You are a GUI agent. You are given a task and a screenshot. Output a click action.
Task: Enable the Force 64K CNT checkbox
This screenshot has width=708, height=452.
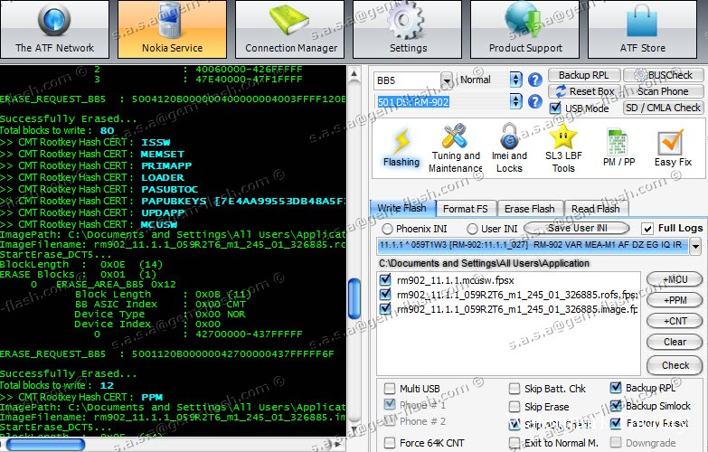pyautogui.click(x=389, y=443)
